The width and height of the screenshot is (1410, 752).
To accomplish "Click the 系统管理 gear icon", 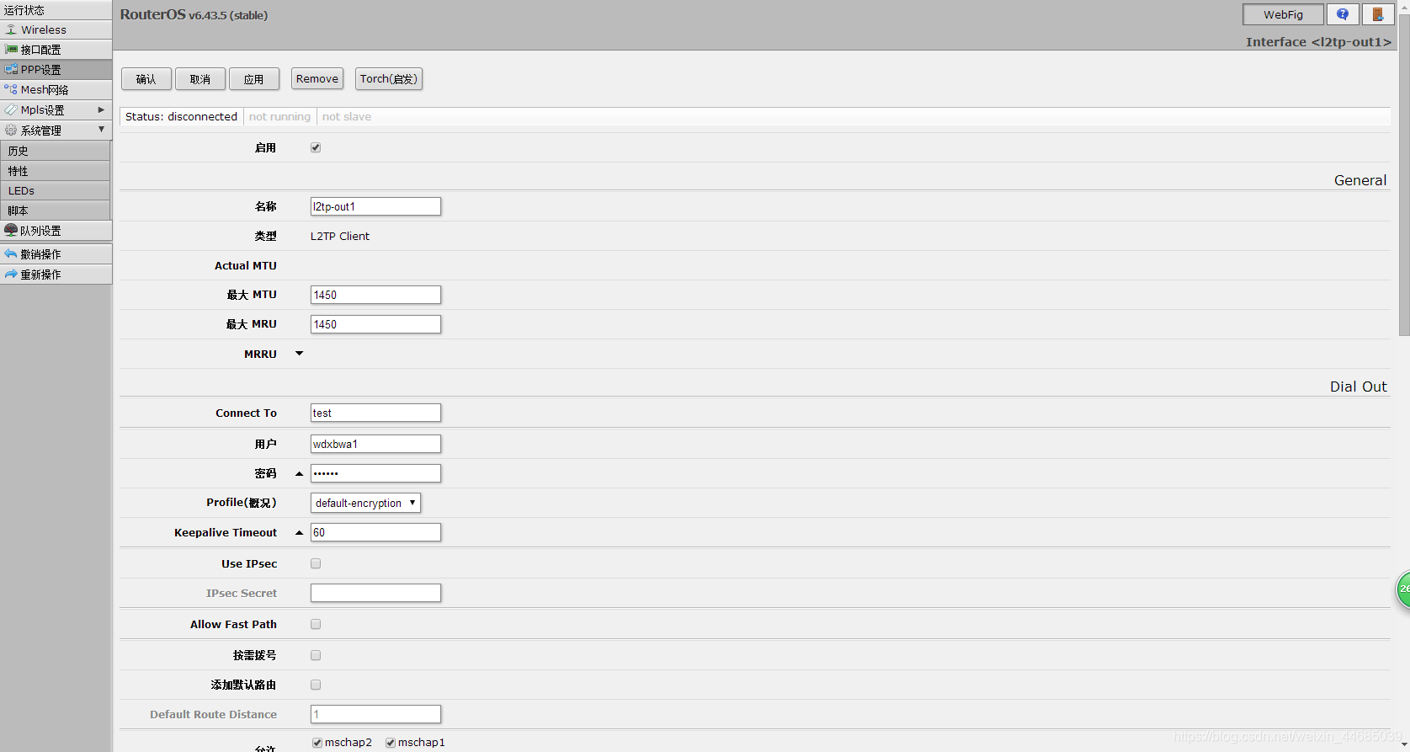I will (x=11, y=130).
